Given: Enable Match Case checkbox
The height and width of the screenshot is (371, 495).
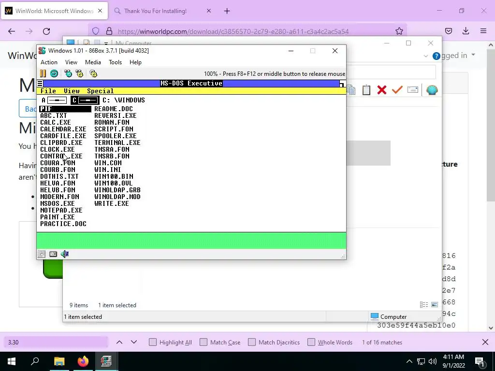Looking at the screenshot, I should [x=204, y=342].
